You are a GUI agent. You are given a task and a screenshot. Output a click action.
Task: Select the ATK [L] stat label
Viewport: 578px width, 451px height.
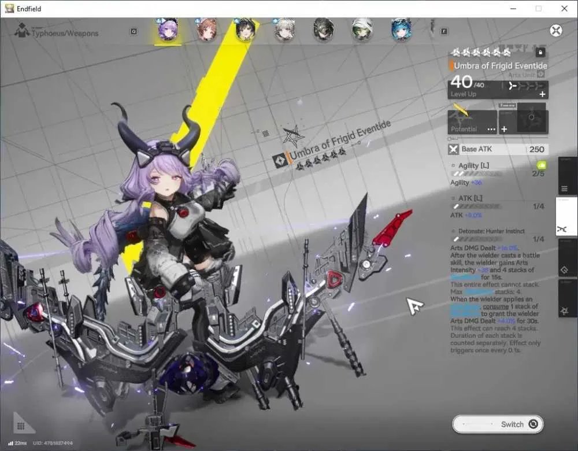pyautogui.click(x=470, y=198)
